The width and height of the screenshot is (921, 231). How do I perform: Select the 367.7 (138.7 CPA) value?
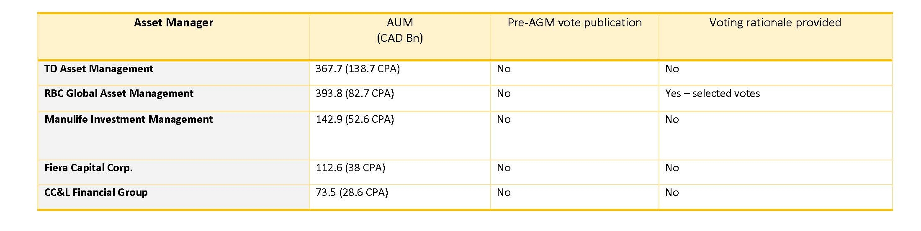tap(358, 69)
